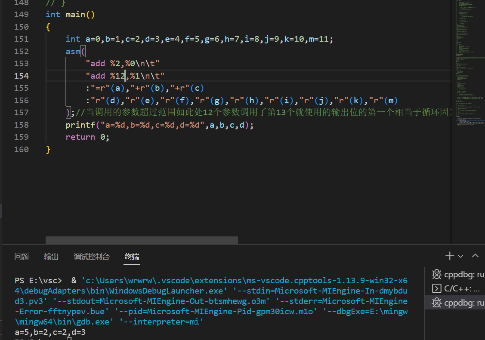Image resolution: width=485 pixels, height=340 pixels.
Task: Click the terminal output 'a=5,b=2,c=2,d=3'
Action: click(50, 332)
